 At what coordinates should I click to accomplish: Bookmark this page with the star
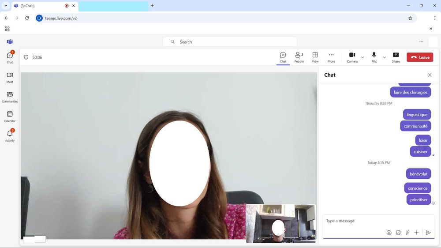coord(410,18)
